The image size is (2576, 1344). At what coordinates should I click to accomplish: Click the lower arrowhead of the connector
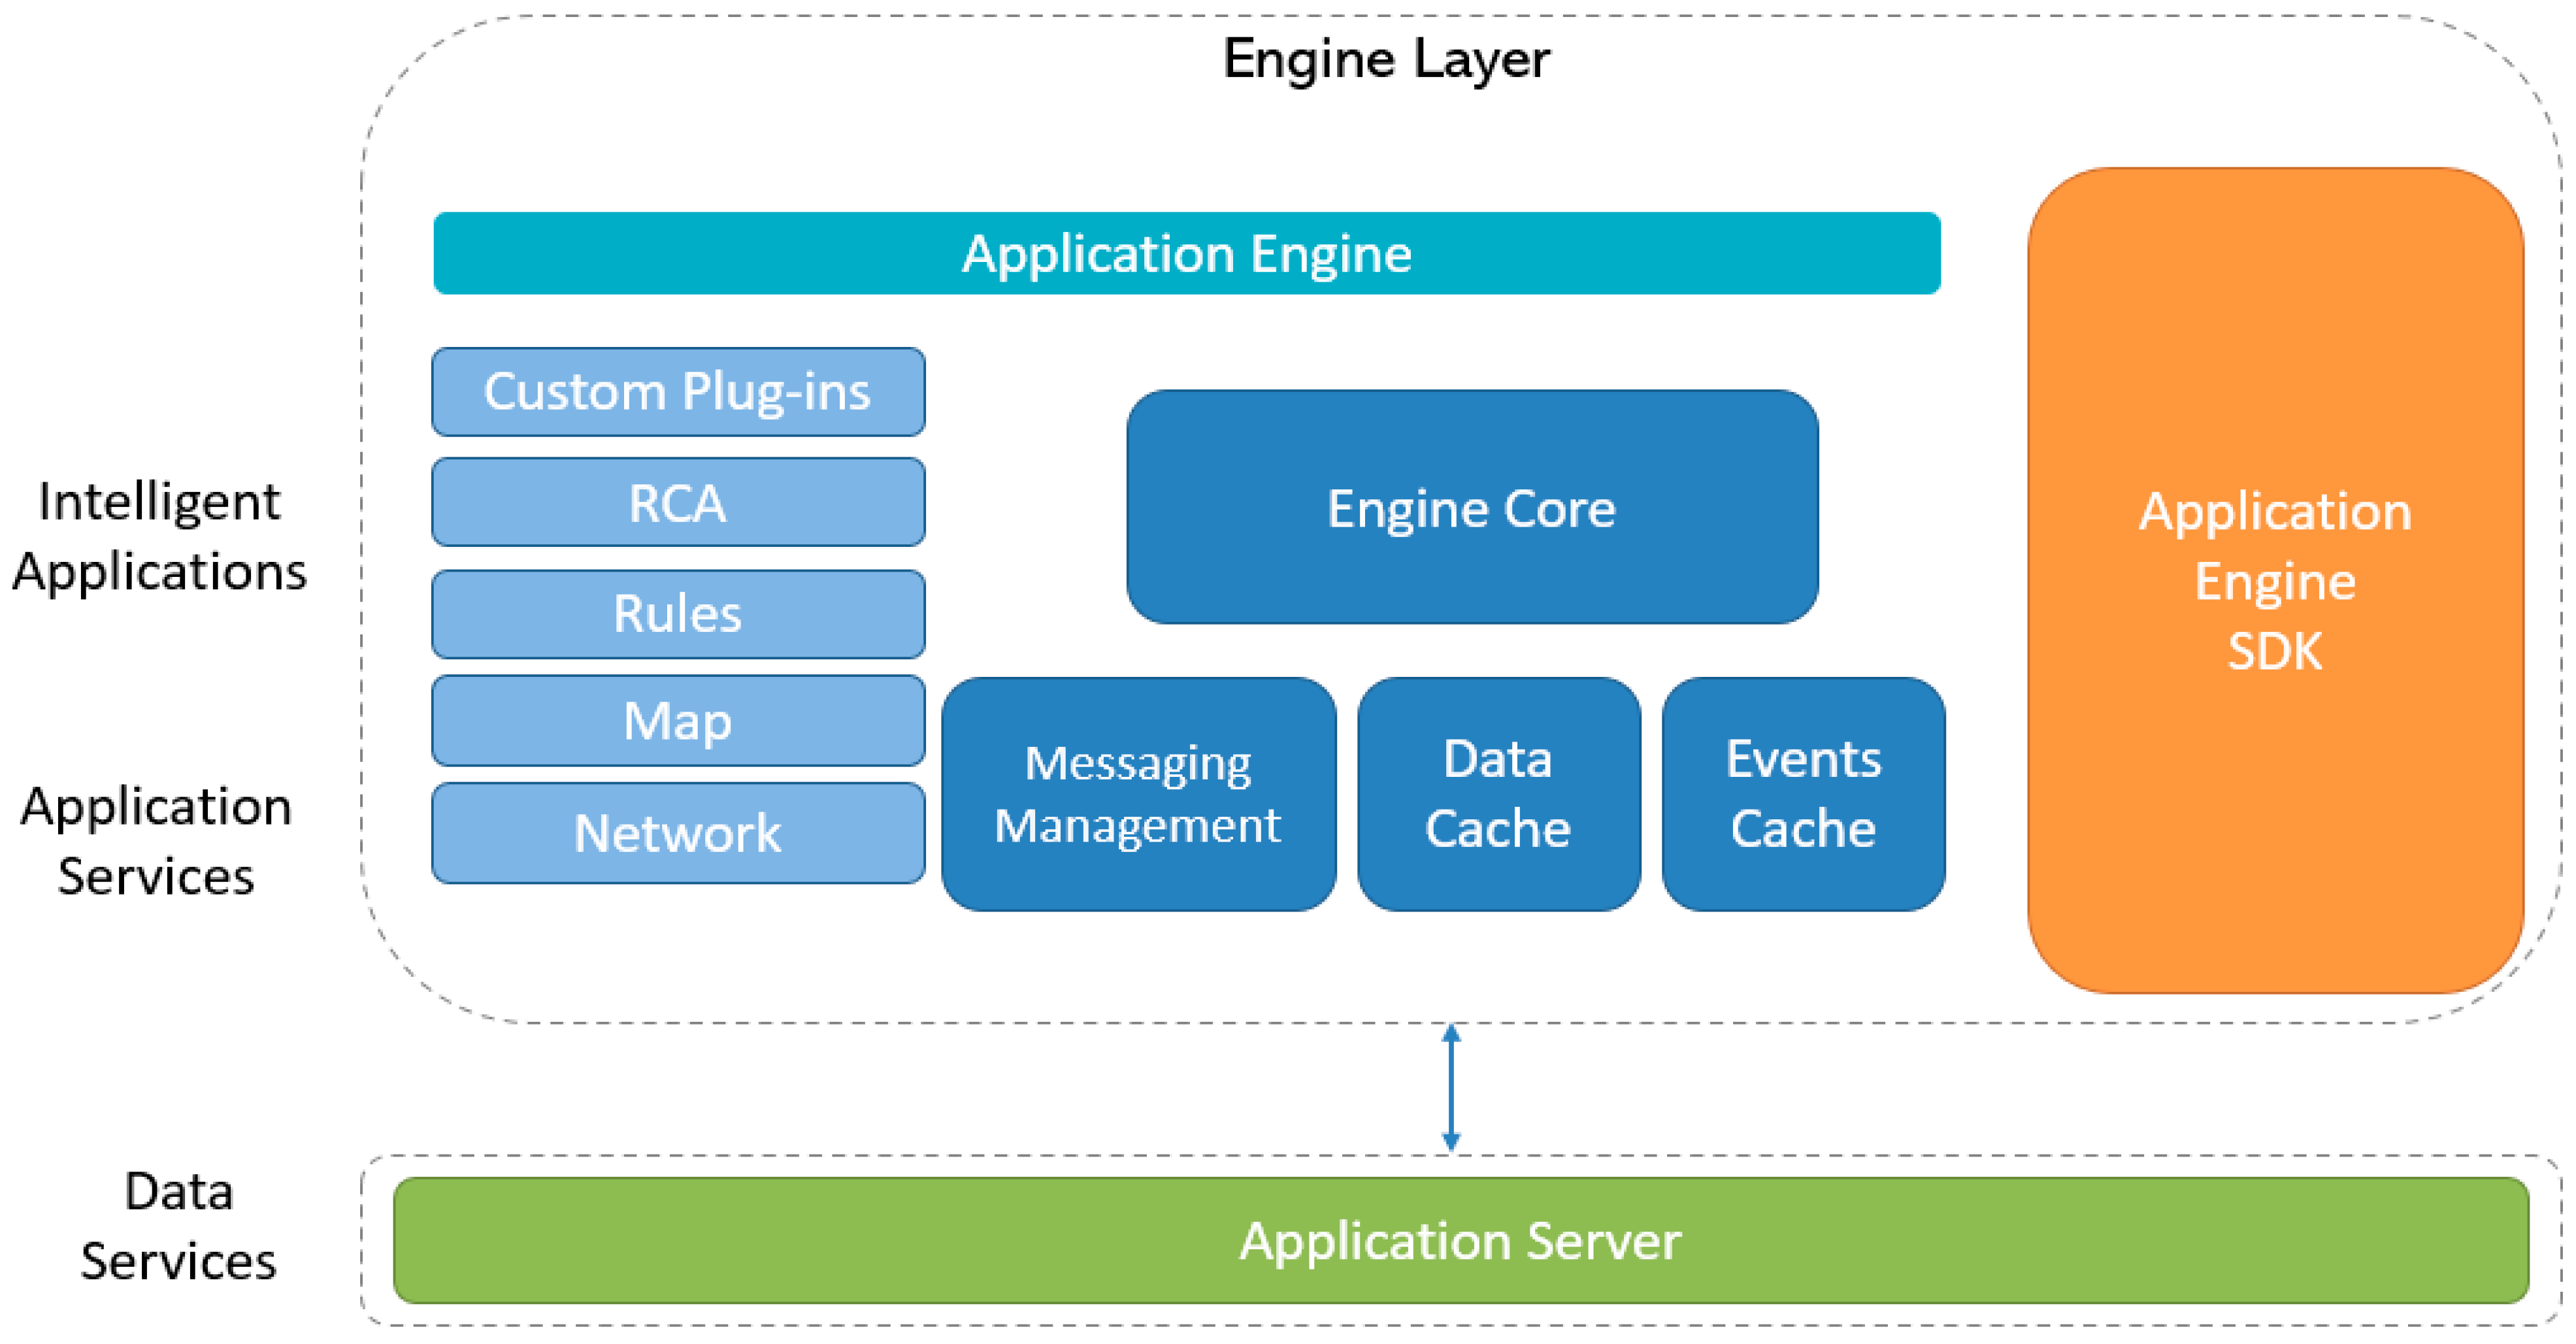pos(1451,1142)
